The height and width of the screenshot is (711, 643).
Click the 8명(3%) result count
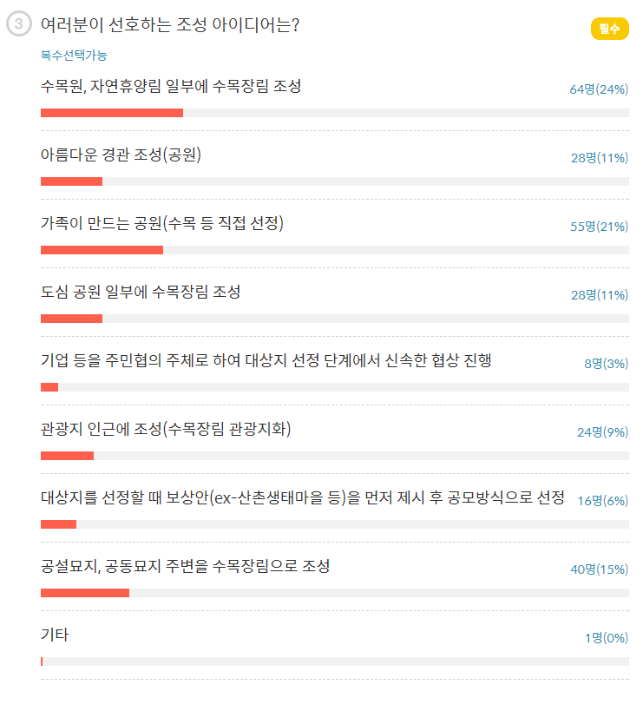[x=606, y=364]
